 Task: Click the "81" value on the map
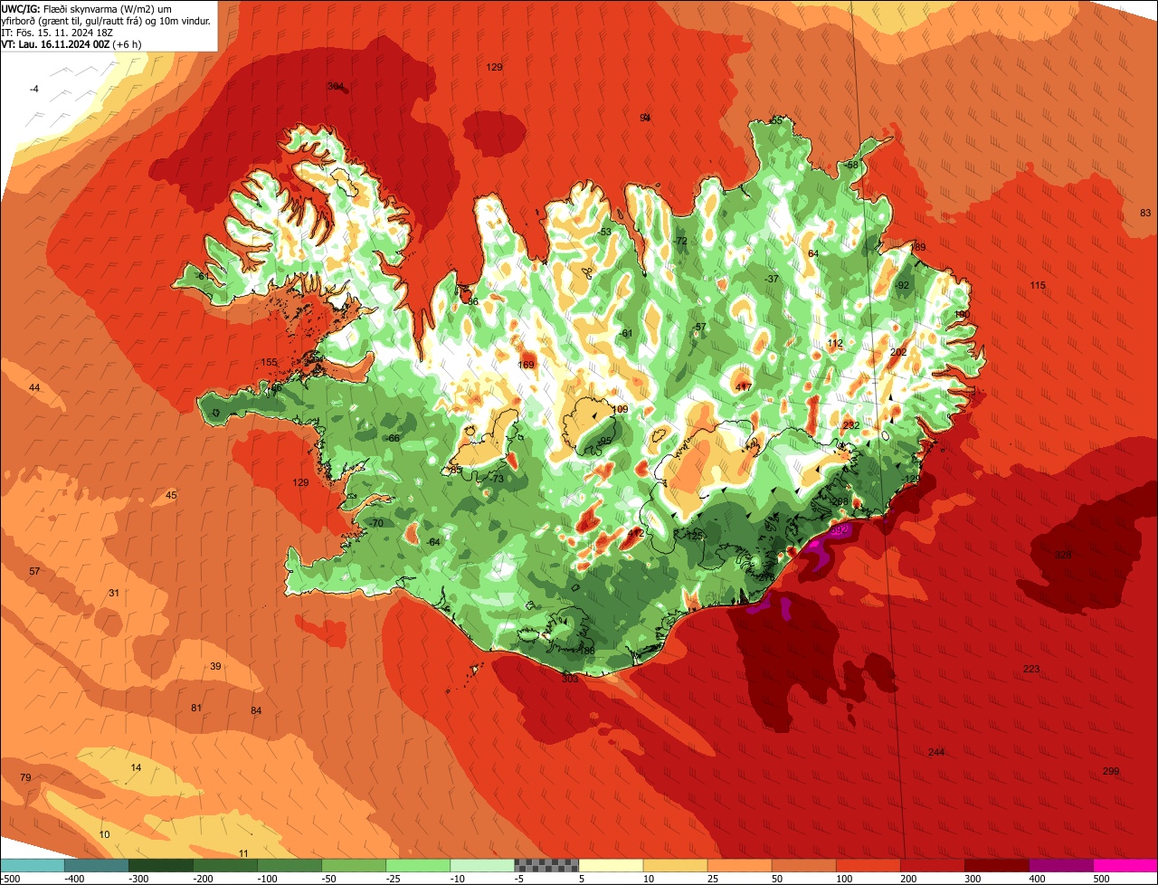[196, 708]
